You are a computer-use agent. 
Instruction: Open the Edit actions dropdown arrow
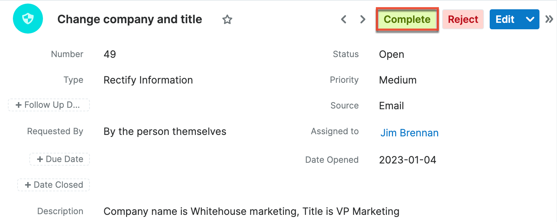(530, 19)
